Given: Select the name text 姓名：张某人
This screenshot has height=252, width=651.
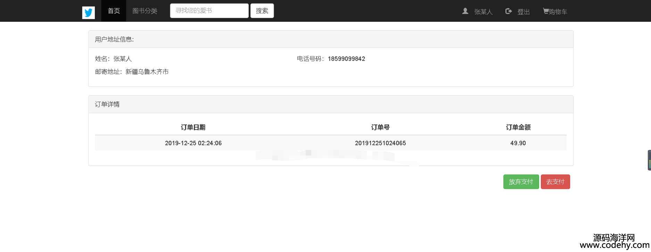Looking at the screenshot, I should pos(113,59).
